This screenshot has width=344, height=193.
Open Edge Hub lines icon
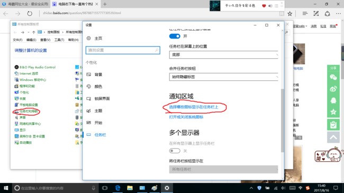pos(305,14)
